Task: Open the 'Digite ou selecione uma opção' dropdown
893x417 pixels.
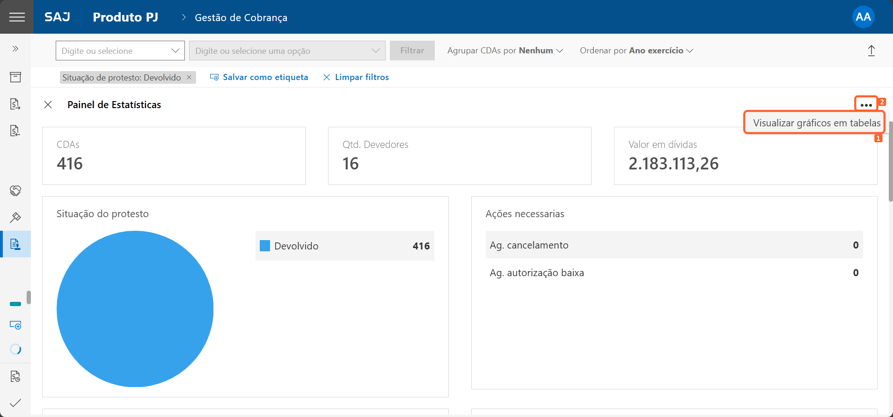Action: 287,51
